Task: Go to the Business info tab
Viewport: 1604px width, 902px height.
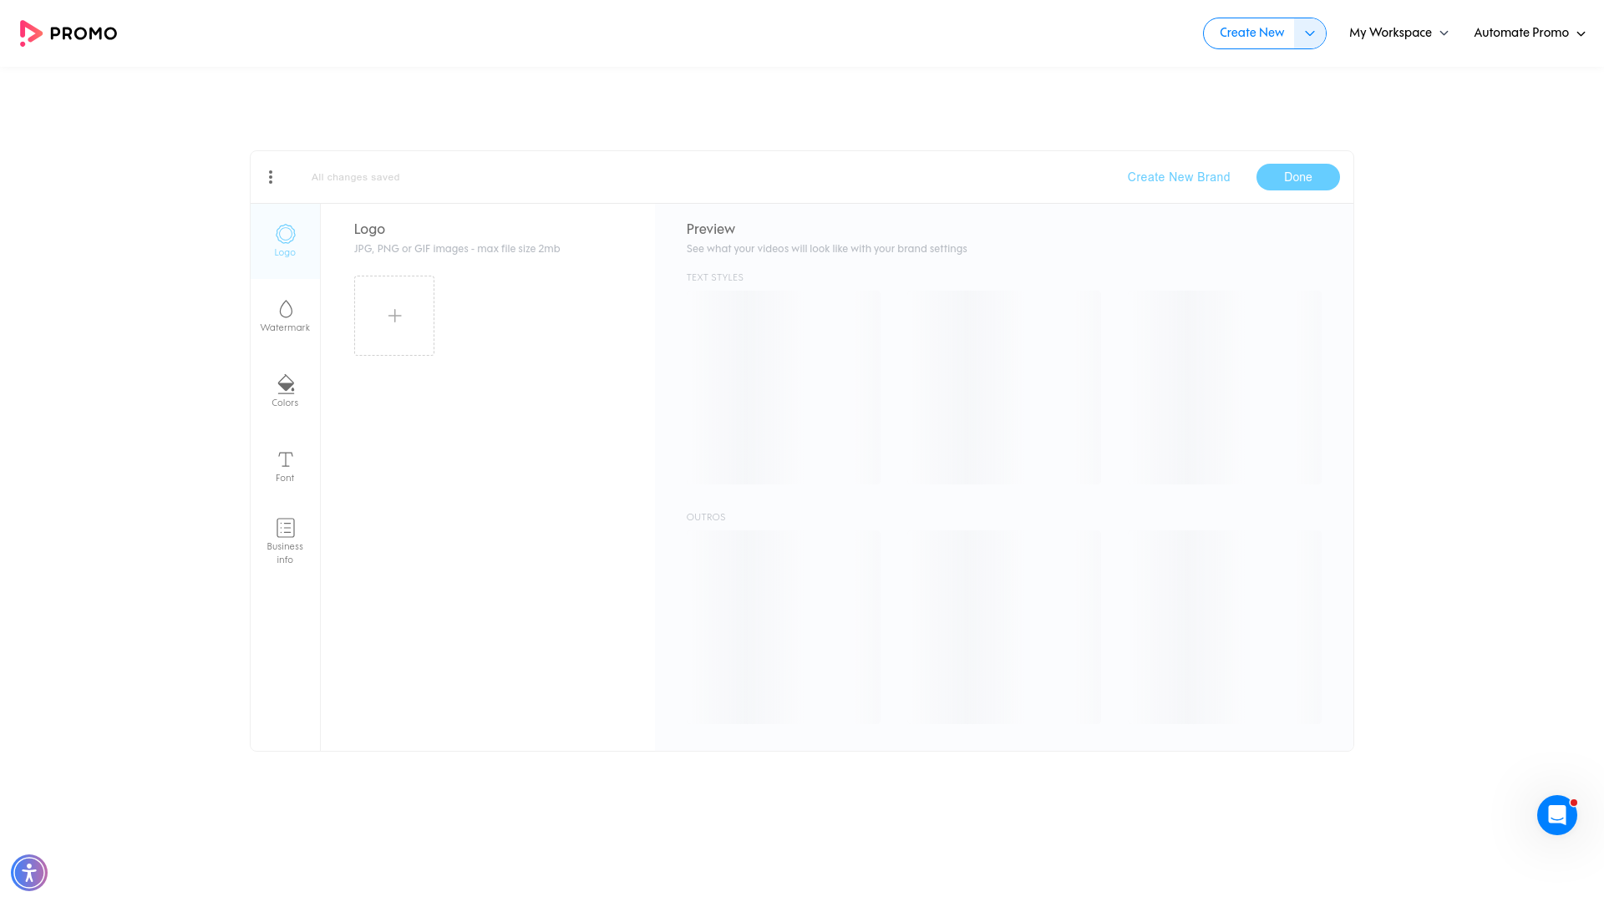Action: [285, 542]
